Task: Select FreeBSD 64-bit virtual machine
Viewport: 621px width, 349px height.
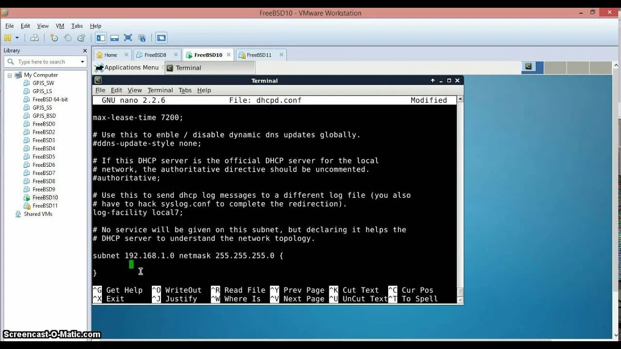Action: [x=50, y=99]
